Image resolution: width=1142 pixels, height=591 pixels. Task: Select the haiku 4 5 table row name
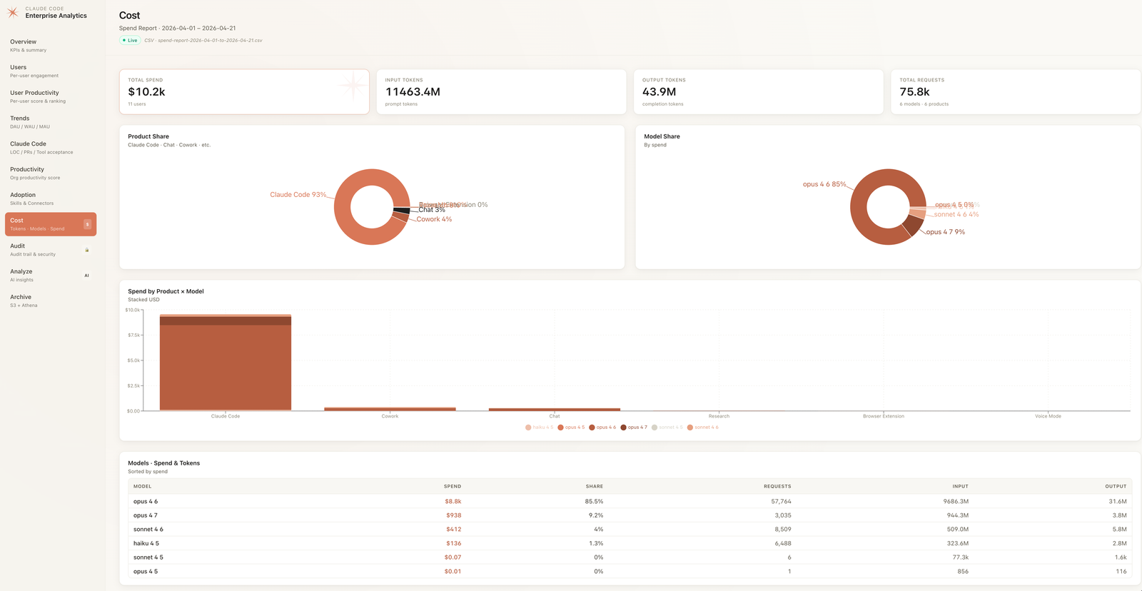click(146, 543)
